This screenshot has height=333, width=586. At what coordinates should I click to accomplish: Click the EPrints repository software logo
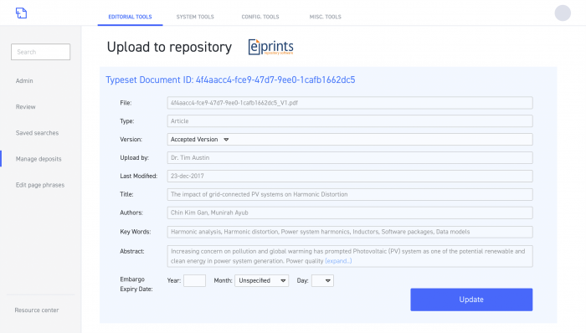(271, 47)
